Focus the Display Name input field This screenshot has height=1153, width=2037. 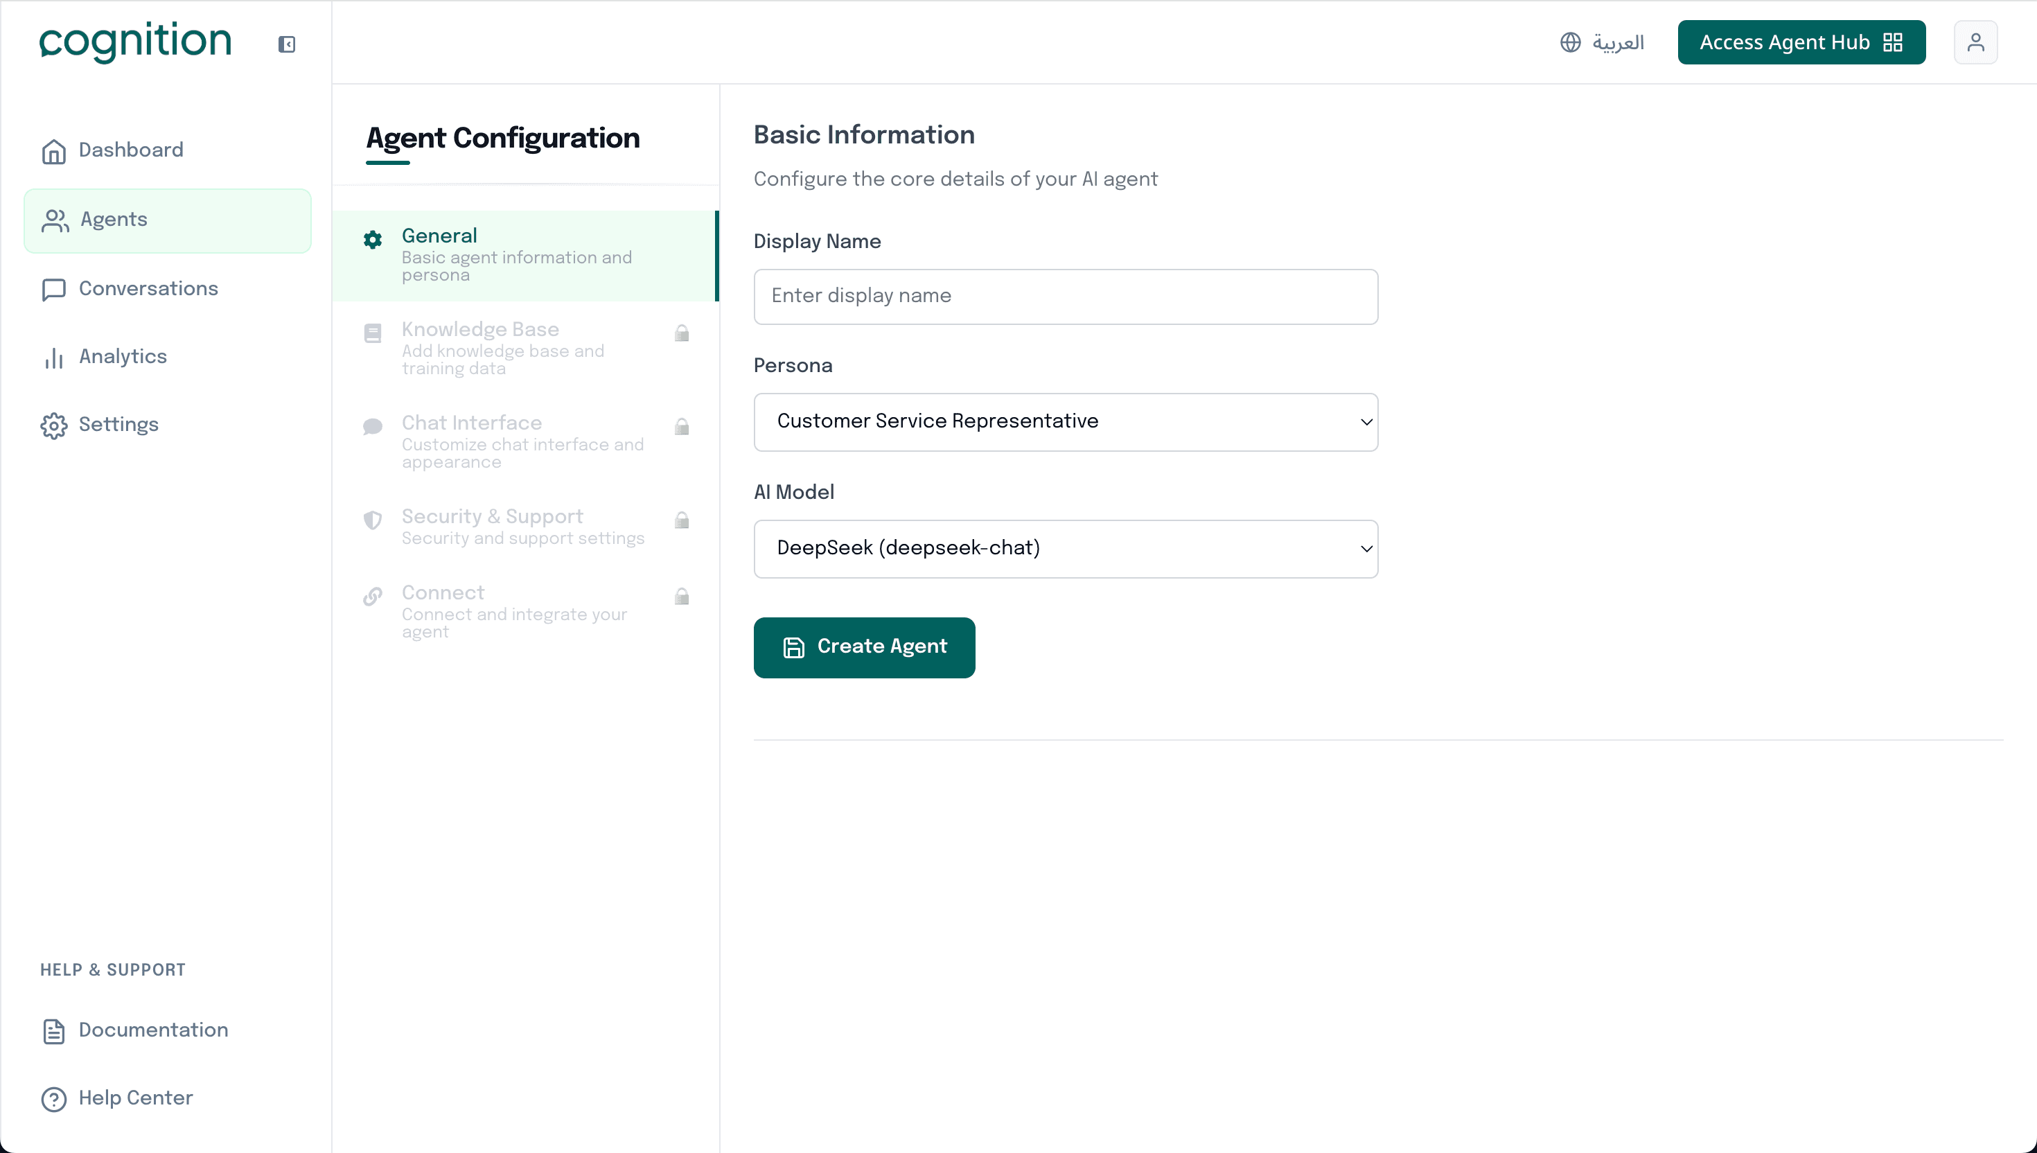click(x=1065, y=296)
